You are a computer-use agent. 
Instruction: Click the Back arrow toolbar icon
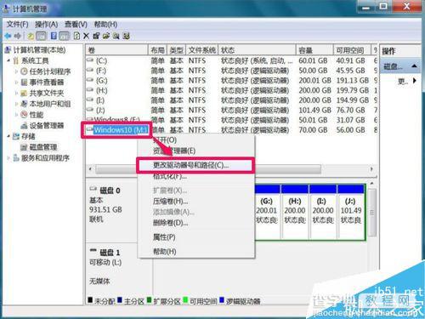pyautogui.click(x=8, y=36)
